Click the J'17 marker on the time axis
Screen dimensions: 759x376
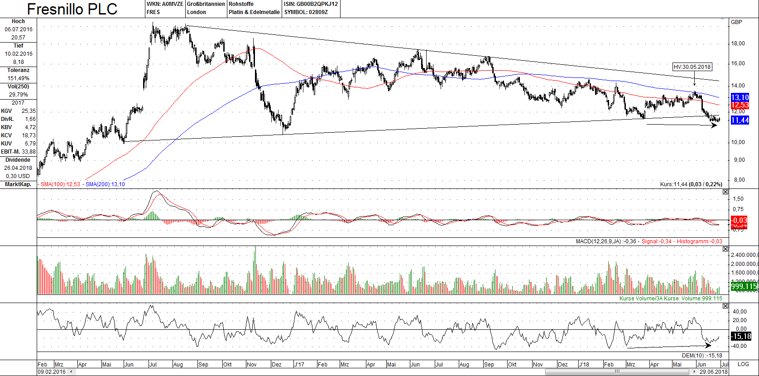pyautogui.click(x=299, y=364)
